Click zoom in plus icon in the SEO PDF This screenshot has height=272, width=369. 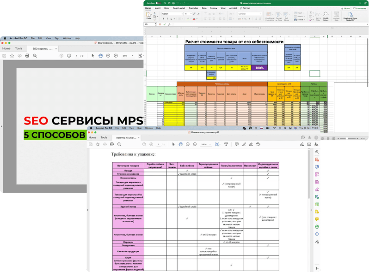pyautogui.click(x=116, y=56)
